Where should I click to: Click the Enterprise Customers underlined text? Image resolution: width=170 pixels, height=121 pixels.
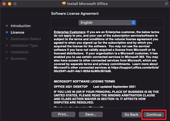69,32
